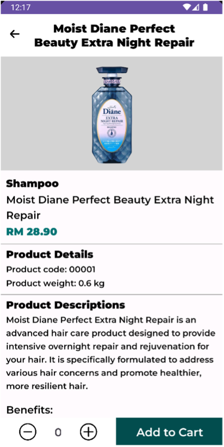Tap the quantity number 0 field

coord(58,432)
